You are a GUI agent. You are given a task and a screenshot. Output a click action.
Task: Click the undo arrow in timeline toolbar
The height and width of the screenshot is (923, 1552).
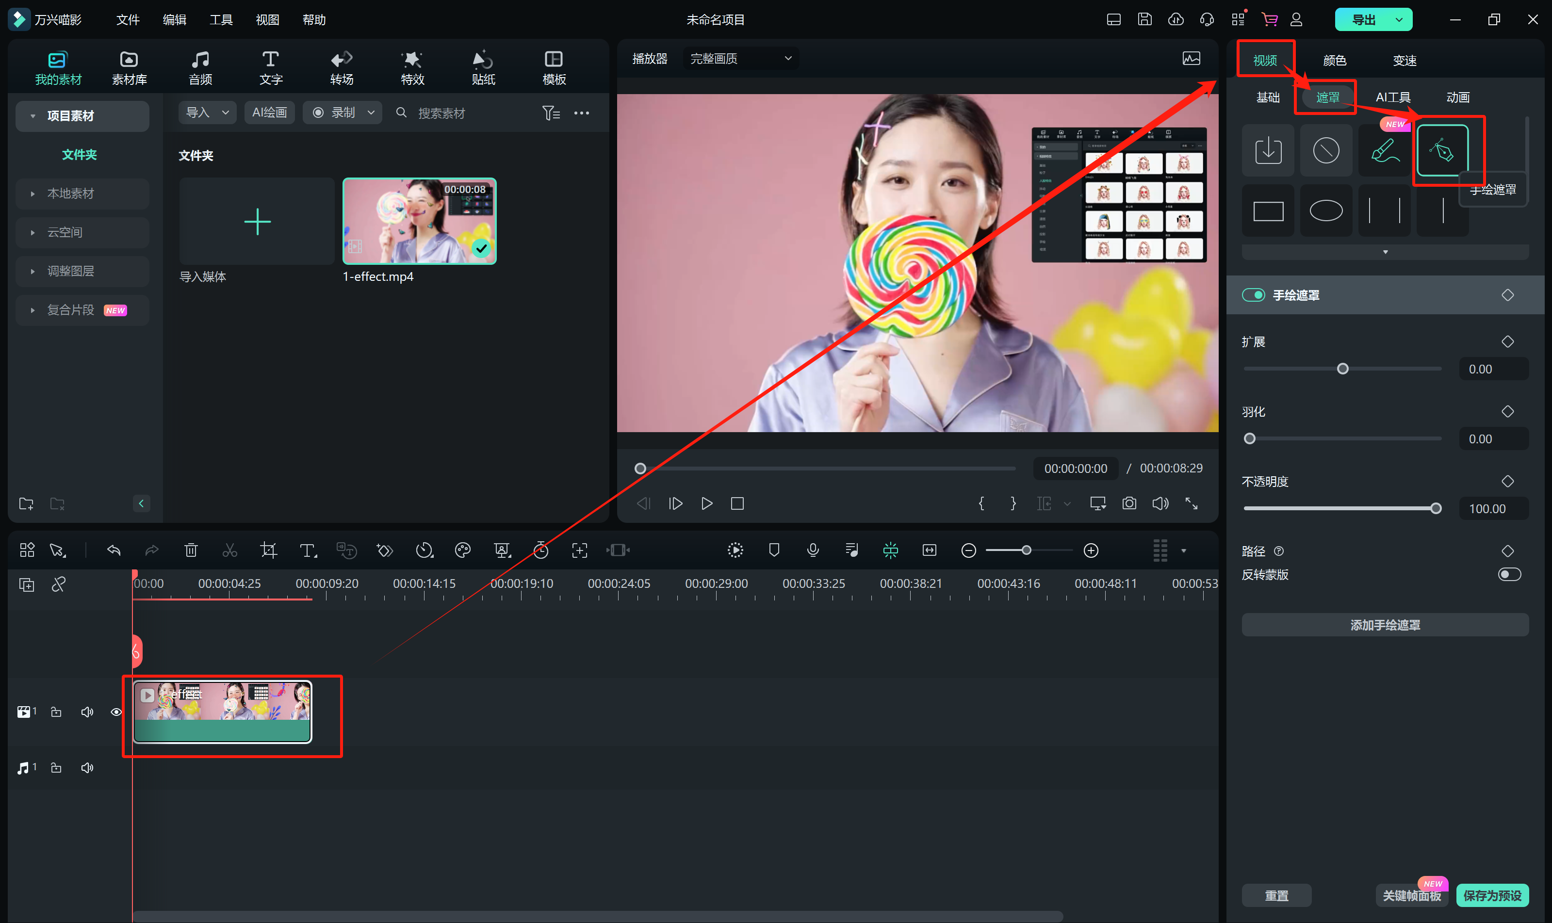pos(113,550)
